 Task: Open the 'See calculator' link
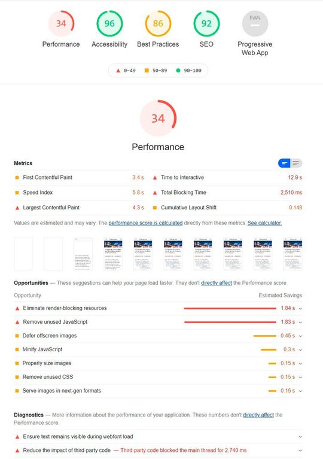[264, 223]
